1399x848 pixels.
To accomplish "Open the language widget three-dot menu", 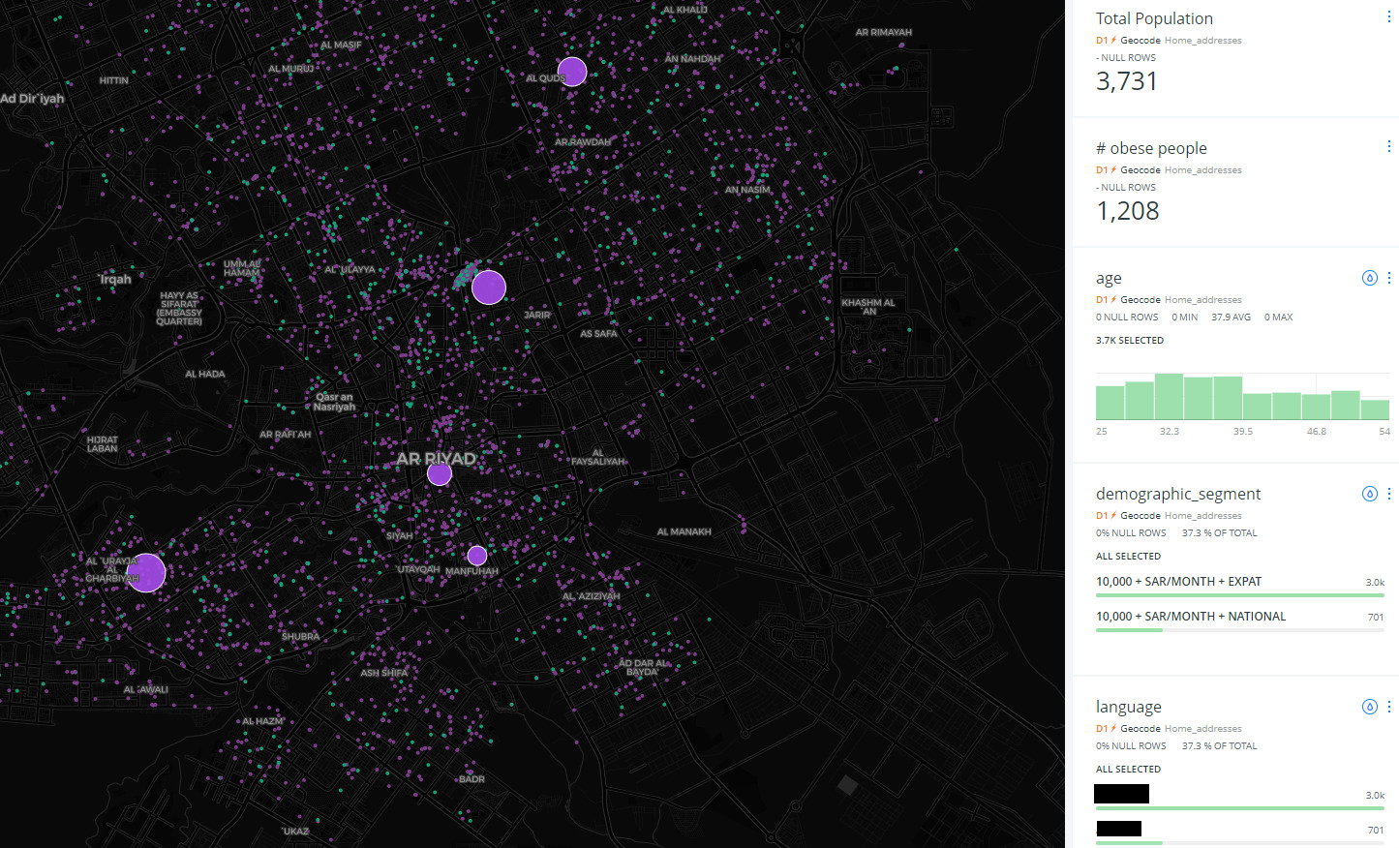I will 1388,707.
